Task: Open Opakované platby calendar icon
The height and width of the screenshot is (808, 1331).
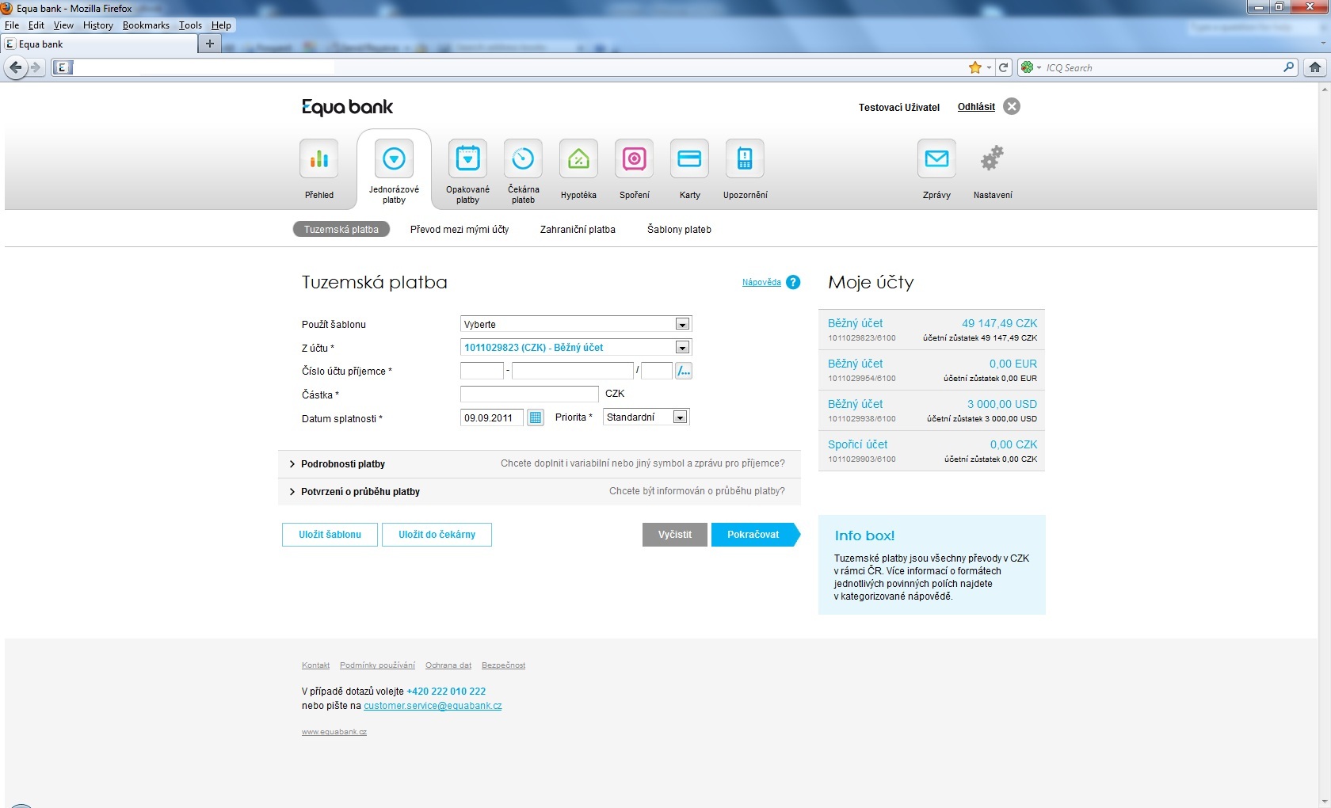Action: pos(467,159)
